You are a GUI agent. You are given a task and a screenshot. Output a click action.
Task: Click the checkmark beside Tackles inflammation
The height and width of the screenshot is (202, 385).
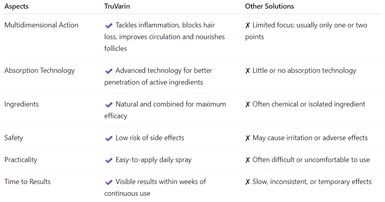coord(109,25)
